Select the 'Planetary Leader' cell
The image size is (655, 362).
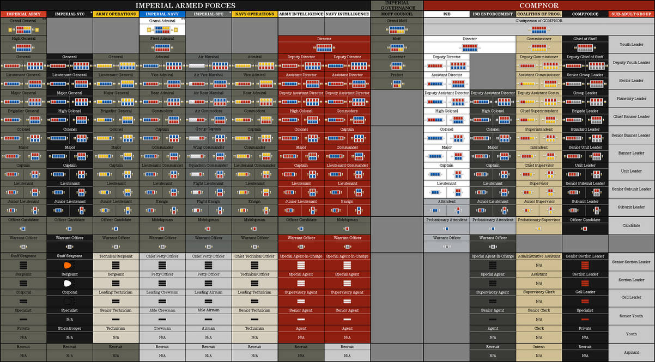632,99
